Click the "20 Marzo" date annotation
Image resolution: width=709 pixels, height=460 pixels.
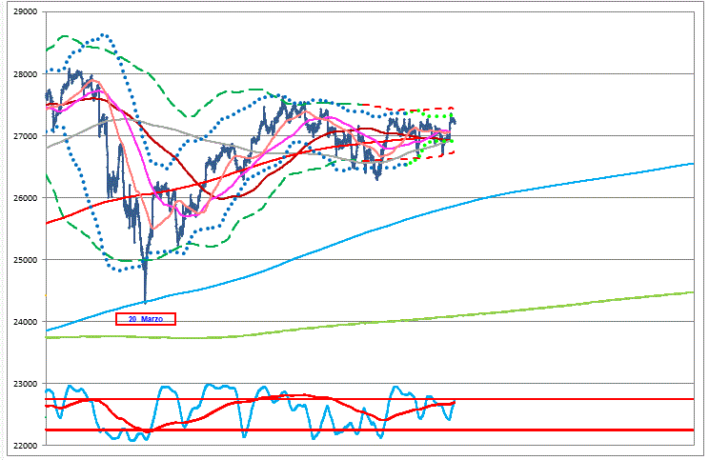(x=146, y=319)
